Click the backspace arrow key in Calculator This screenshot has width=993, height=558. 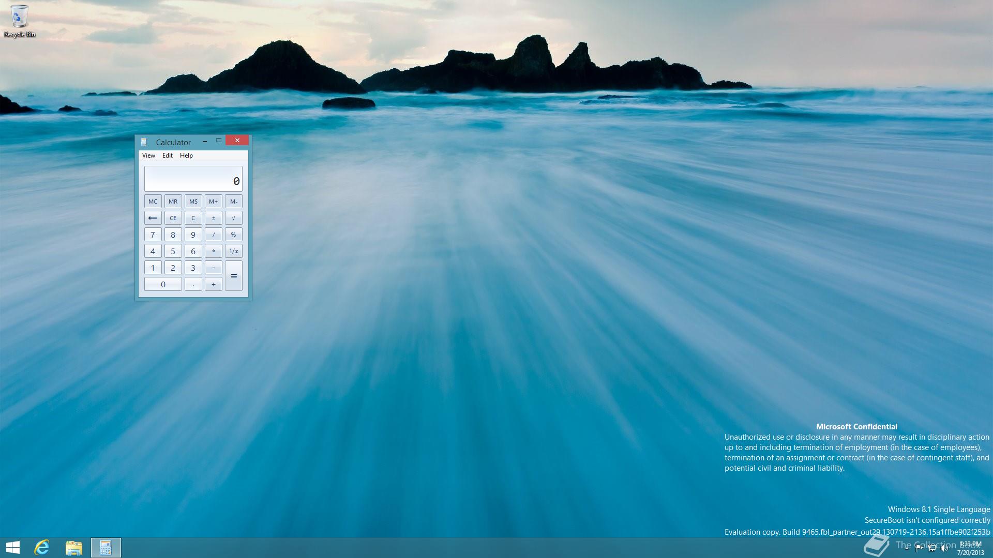(153, 218)
